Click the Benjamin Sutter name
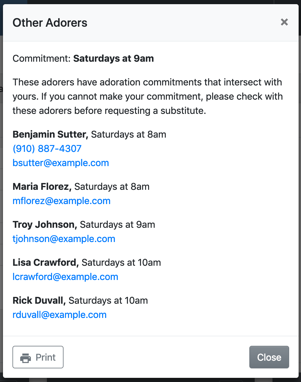Image resolution: width=301 pixels, height=382 pixels. point(50,134)
